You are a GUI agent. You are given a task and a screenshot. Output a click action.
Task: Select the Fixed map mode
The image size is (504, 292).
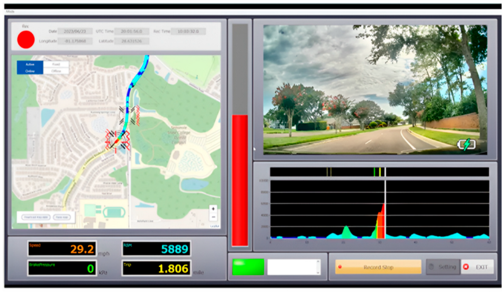(56, 65)
